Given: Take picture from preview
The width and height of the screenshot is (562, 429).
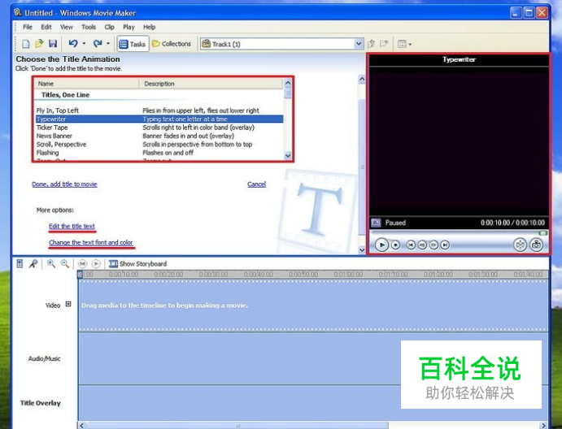Looking at the screenshot, I should (x=536, y=245).
